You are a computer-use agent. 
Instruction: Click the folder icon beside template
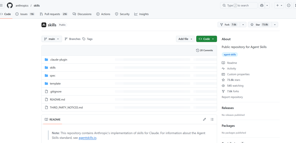46,83
